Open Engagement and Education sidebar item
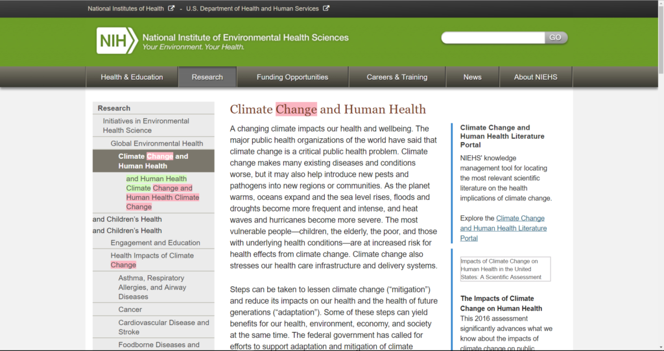 pyautogui.click(x=153, y=243)
